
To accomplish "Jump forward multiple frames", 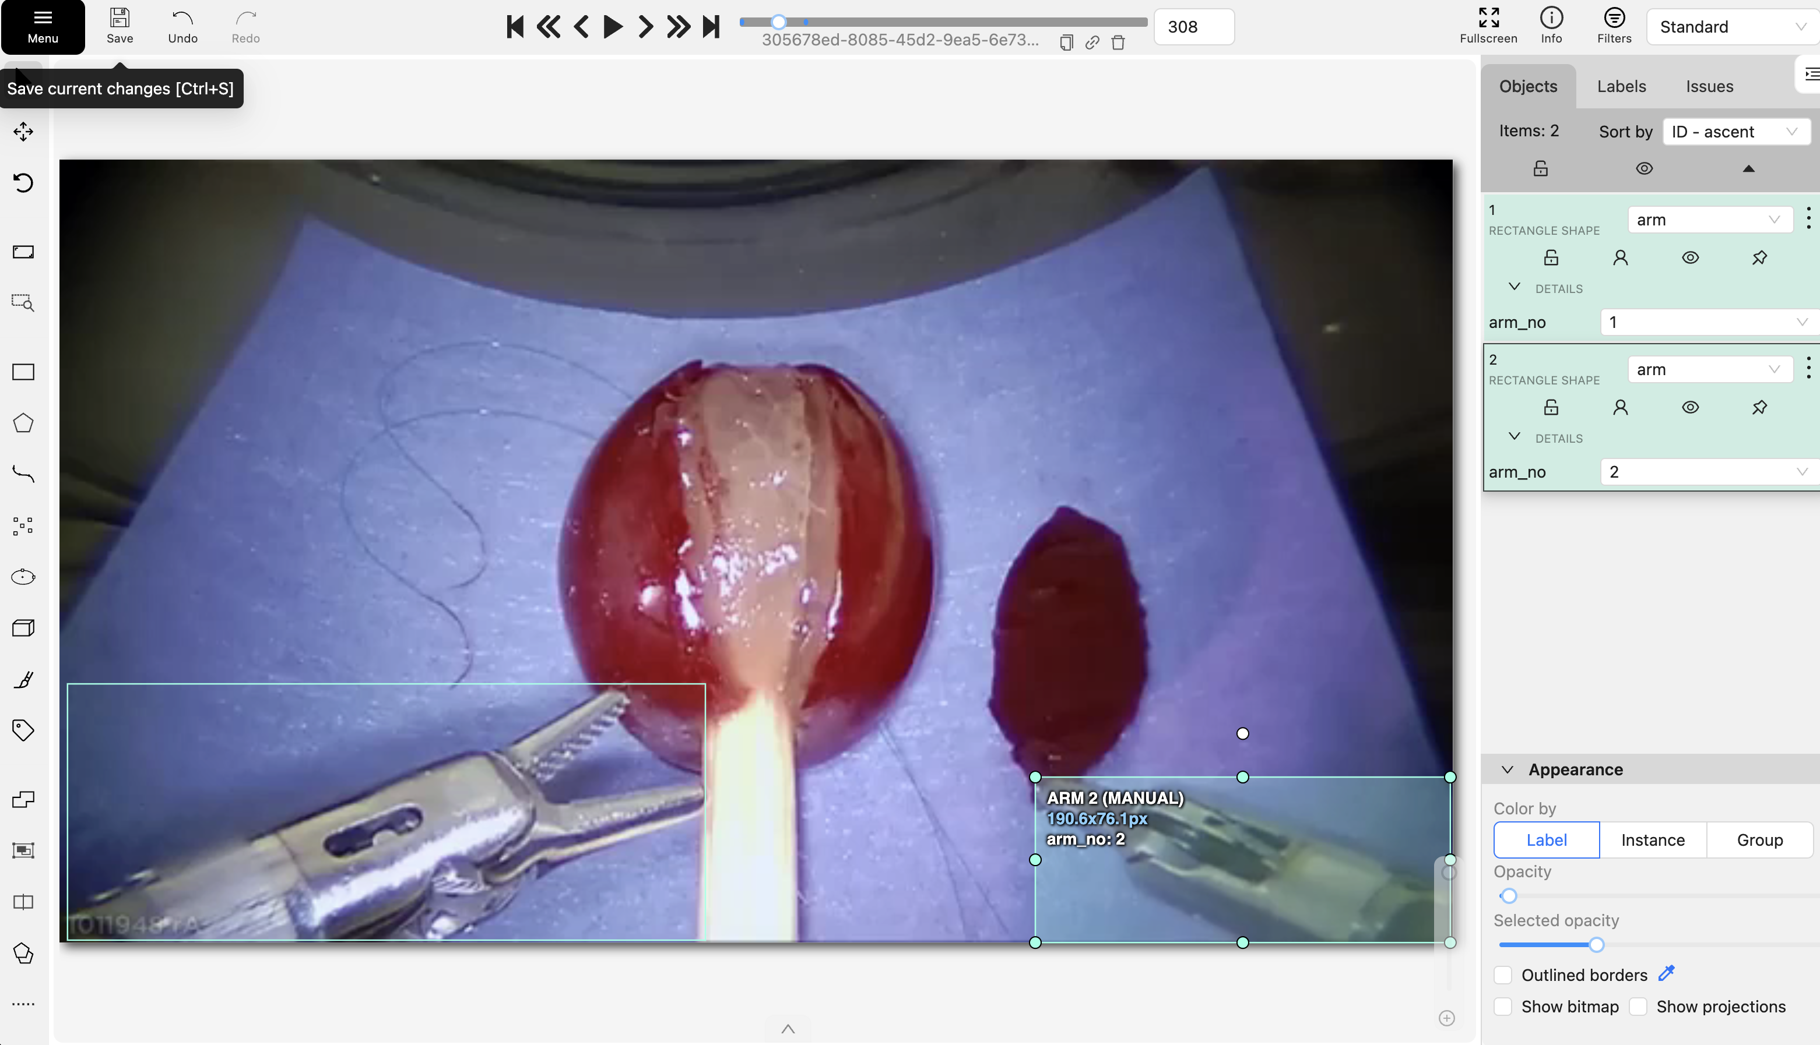I will tap(678, 27).
